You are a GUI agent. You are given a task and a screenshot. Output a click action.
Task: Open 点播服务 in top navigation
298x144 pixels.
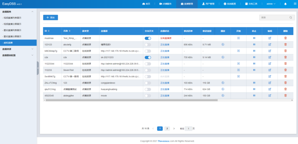[165, 4]
